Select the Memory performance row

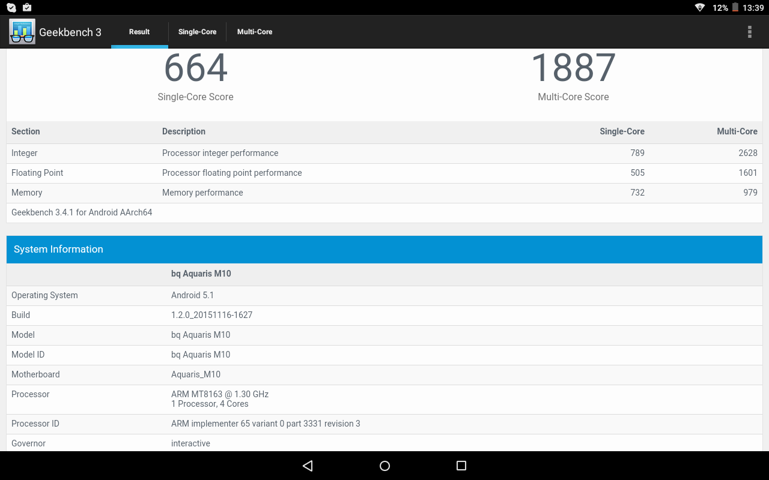(384, 193)
